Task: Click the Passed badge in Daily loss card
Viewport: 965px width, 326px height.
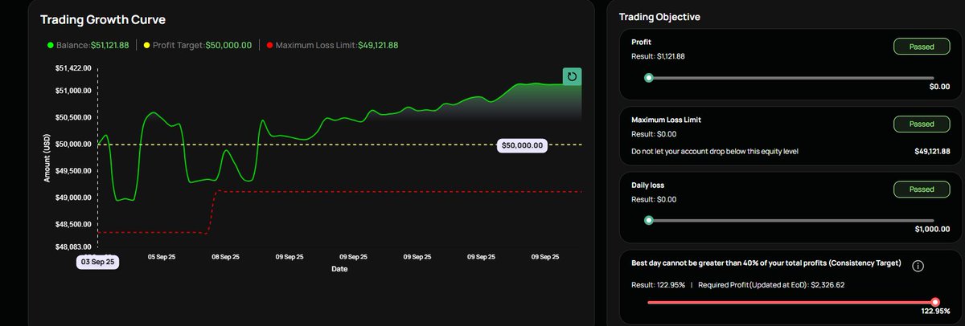Action: [922, 189]
